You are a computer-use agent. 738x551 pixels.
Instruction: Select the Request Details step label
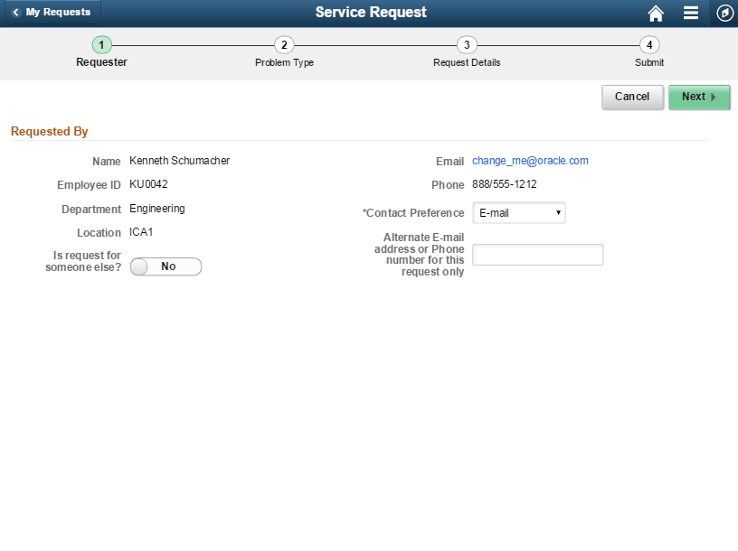pyautogui.click(x=467, y=63)
